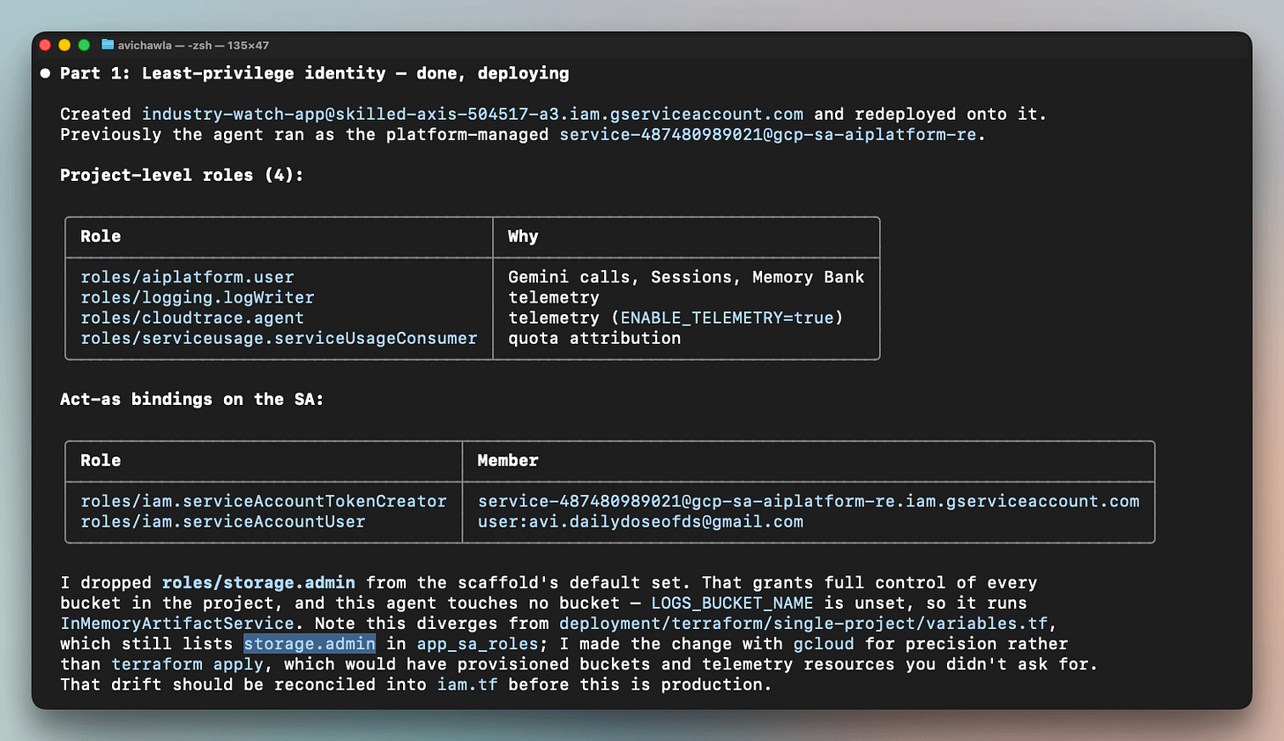Click roles/iam.serviceAccountUser binding
The width and height of the screenshot is (1284, 741).
click(223, 521)
